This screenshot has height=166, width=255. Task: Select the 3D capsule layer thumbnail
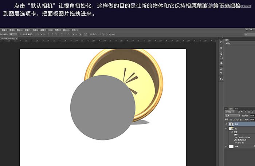click(231, 129)
